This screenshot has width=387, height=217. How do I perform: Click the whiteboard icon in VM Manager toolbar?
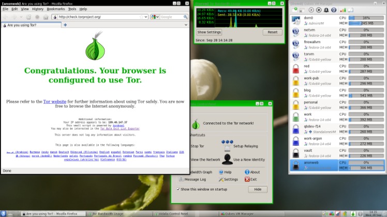[x=350, y=10]
